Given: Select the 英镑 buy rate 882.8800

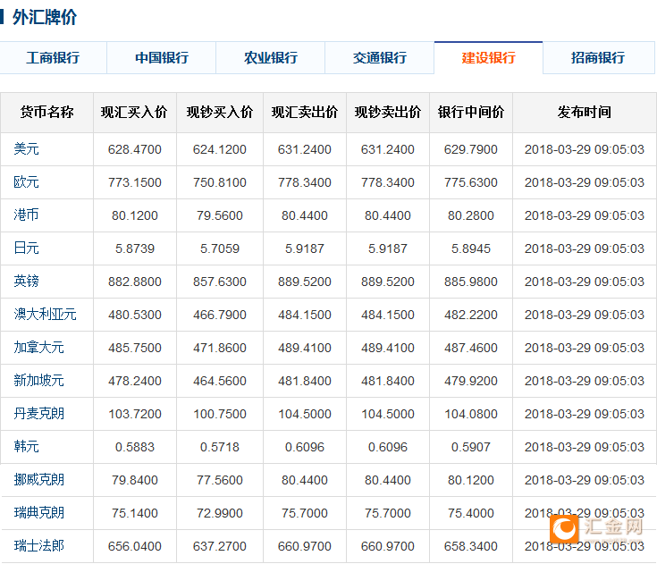Looking at the screenshot, I should point(135,282).
